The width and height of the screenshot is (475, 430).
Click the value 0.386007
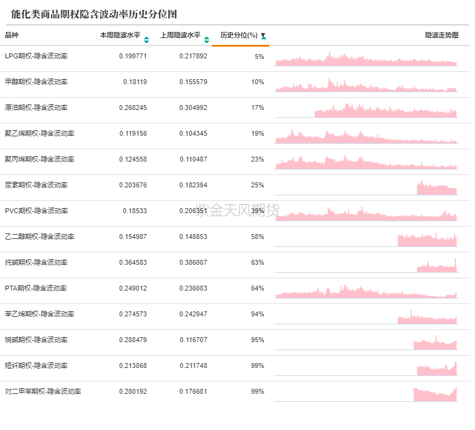click(x=194, y=262)
